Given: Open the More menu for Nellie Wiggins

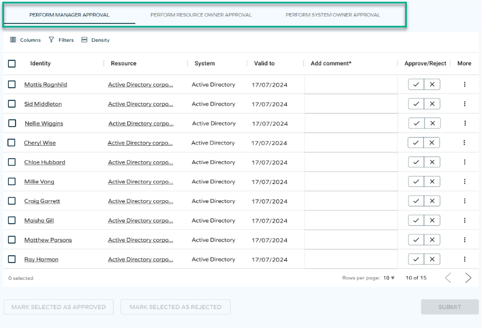Looking at the screenshot, I should point(464,123).
